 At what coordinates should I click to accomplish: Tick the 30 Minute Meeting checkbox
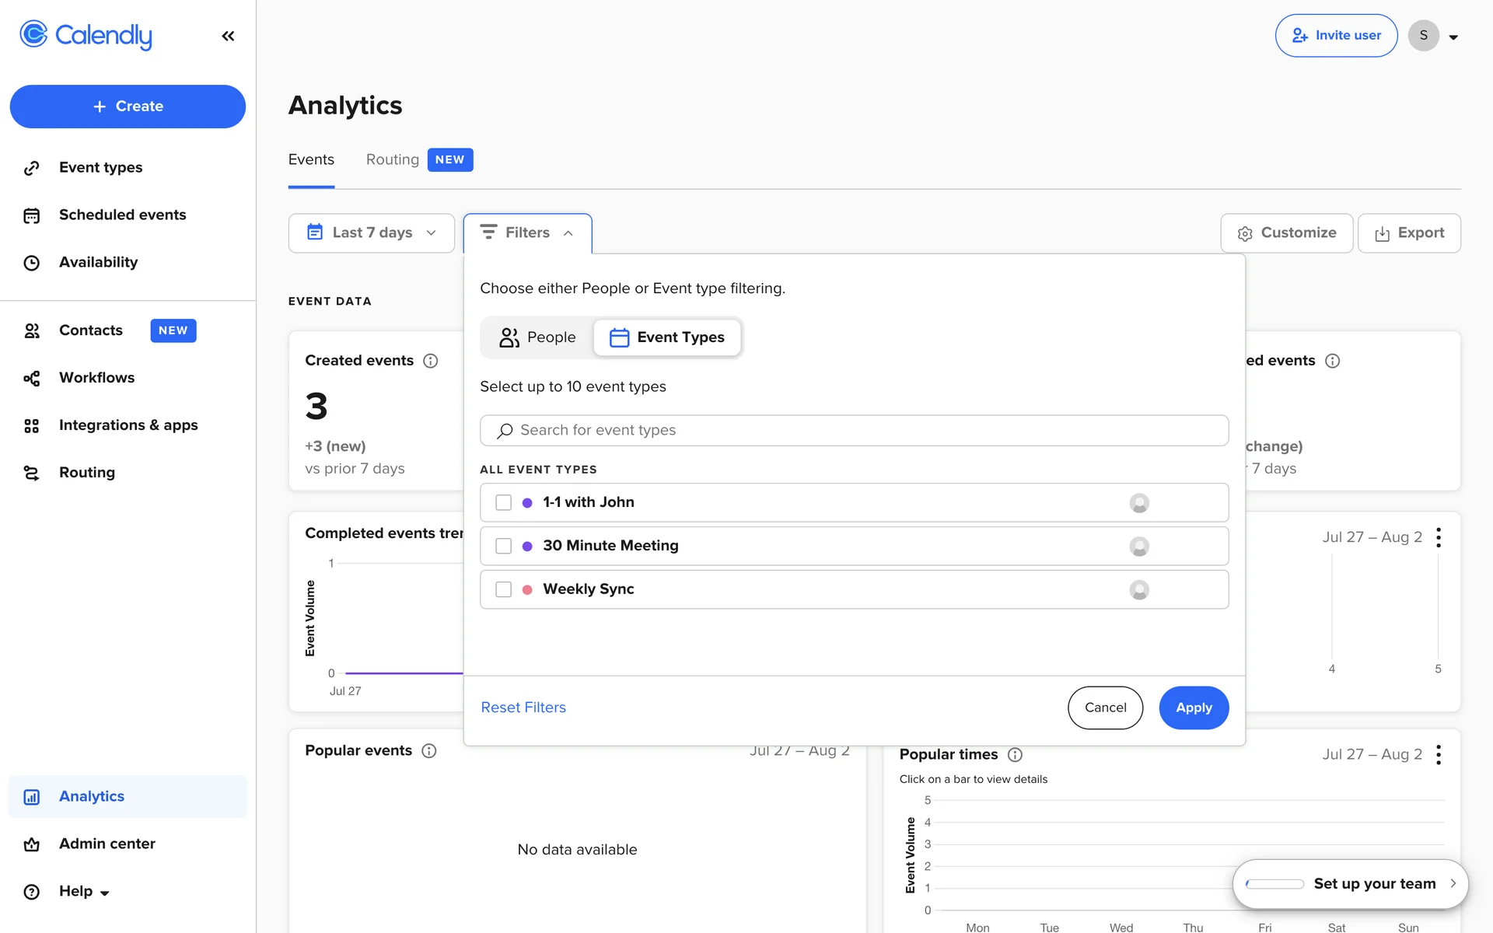(503, 547)
